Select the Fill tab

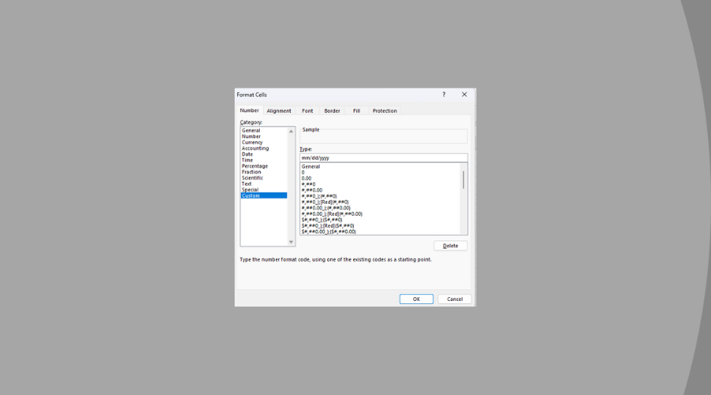(356, 111)
